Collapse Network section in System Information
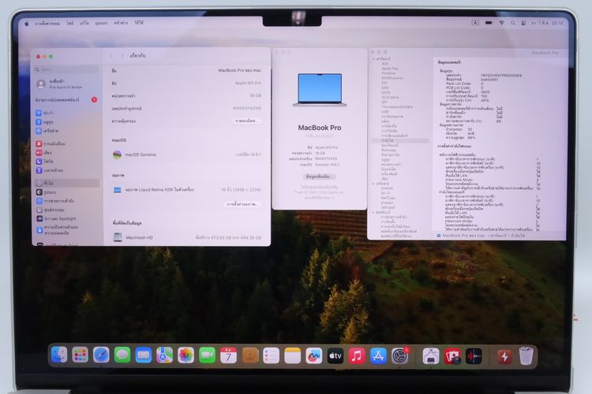 [374, 184]
